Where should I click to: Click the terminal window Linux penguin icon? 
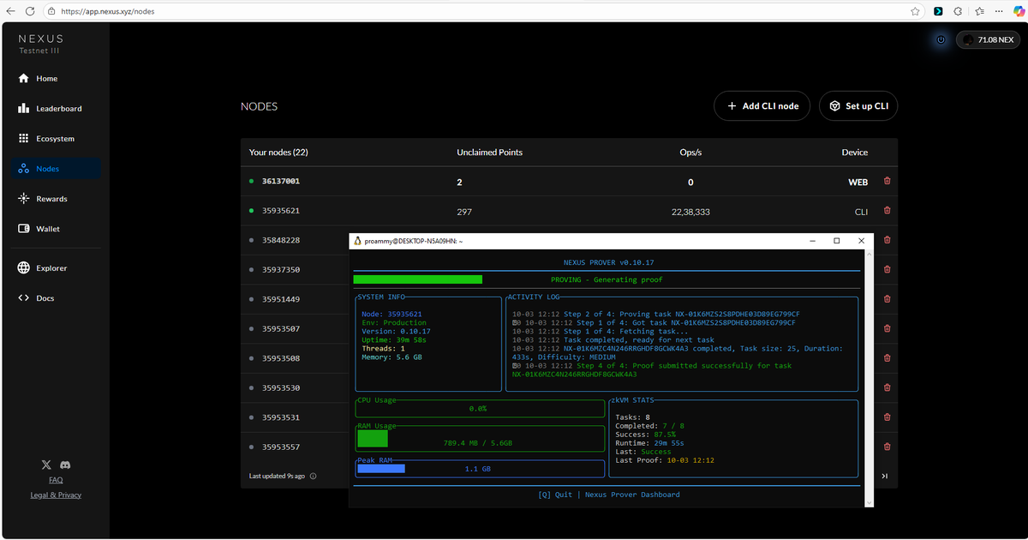click(357, 242)
